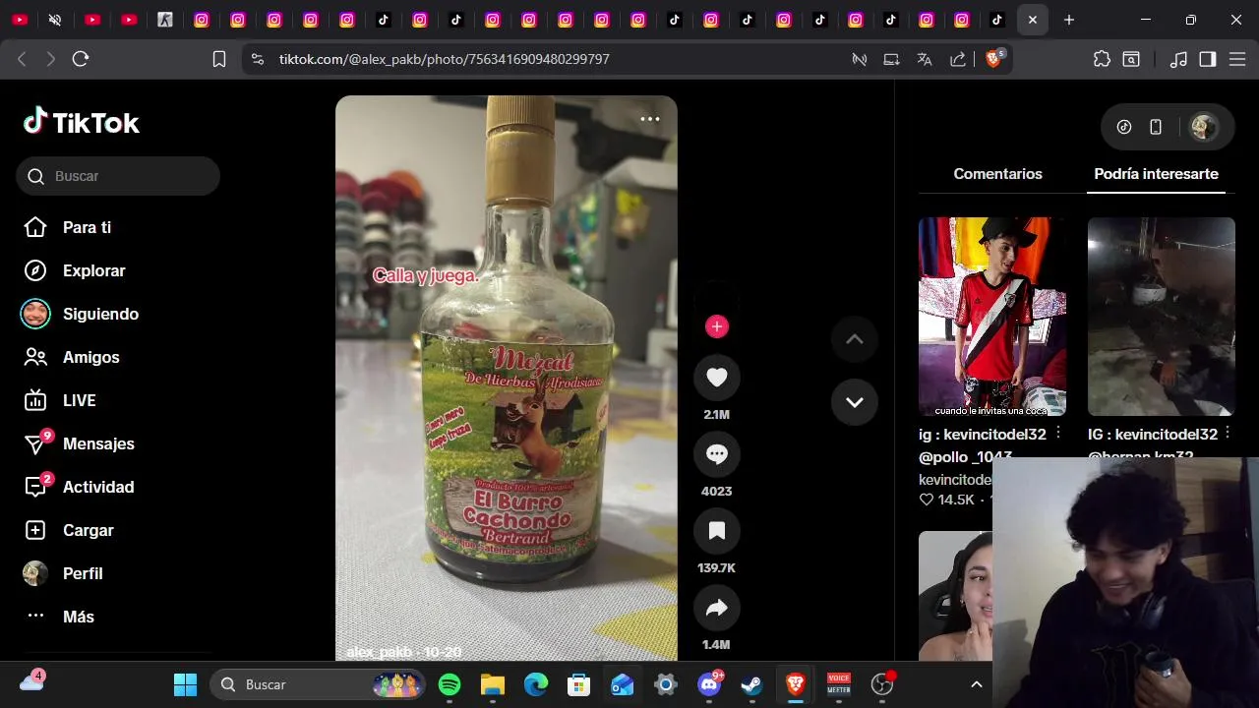Switch to the muted audio tab
This screenshot has width=1259, height=708.
pos(55,20)
